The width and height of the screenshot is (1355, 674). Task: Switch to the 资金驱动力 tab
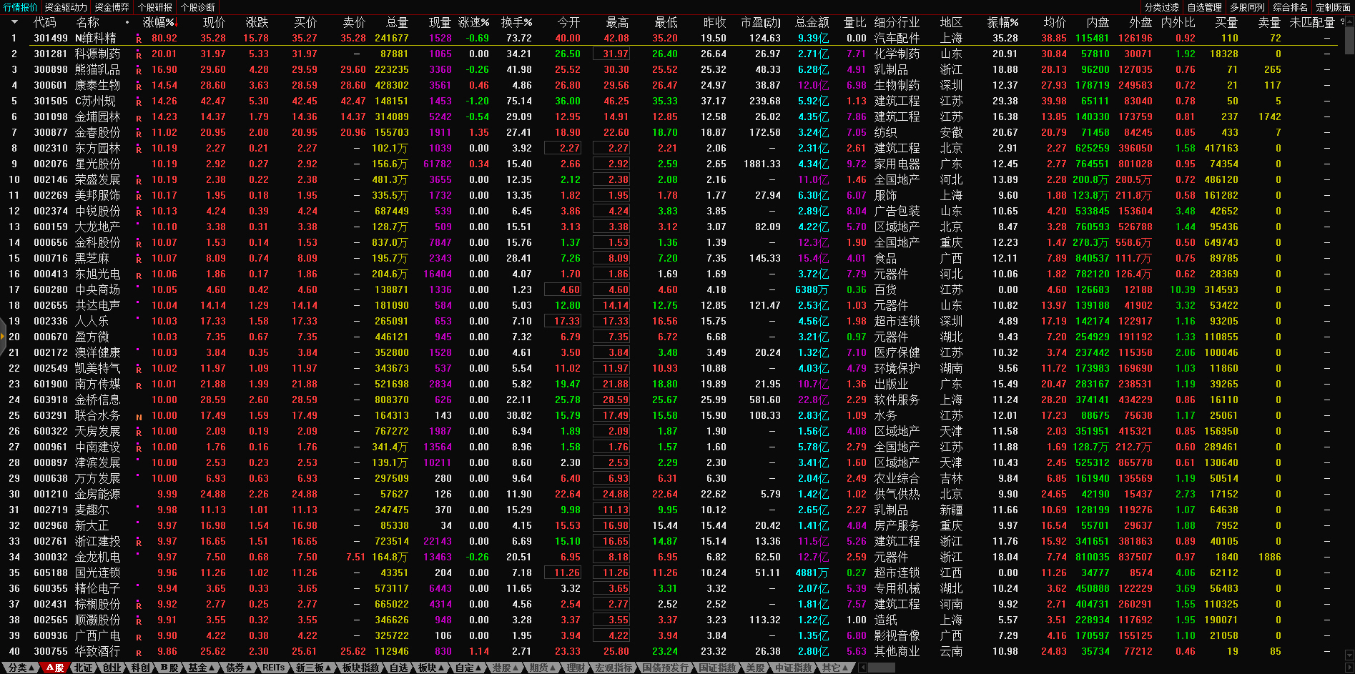pyautogui.click(x=66, y=7)
